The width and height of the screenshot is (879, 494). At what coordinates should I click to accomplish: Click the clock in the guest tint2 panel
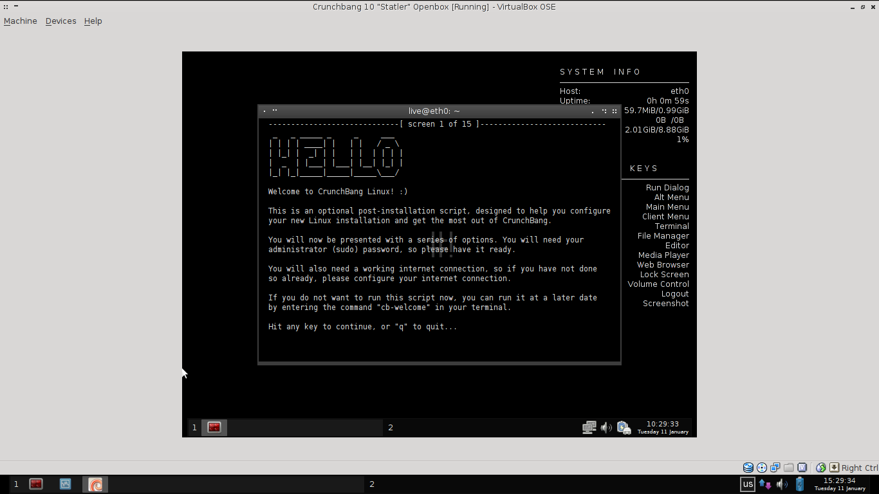(663, 427)
